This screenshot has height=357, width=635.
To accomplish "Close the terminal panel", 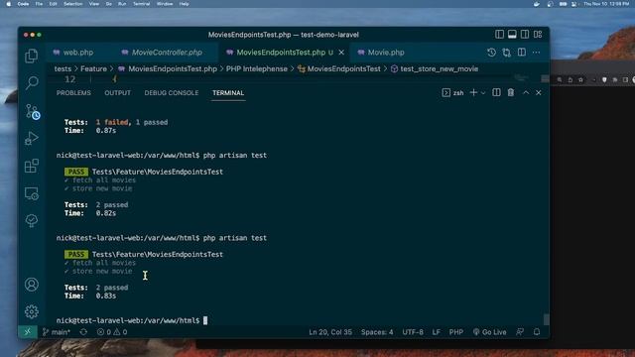I will (538, 92).
